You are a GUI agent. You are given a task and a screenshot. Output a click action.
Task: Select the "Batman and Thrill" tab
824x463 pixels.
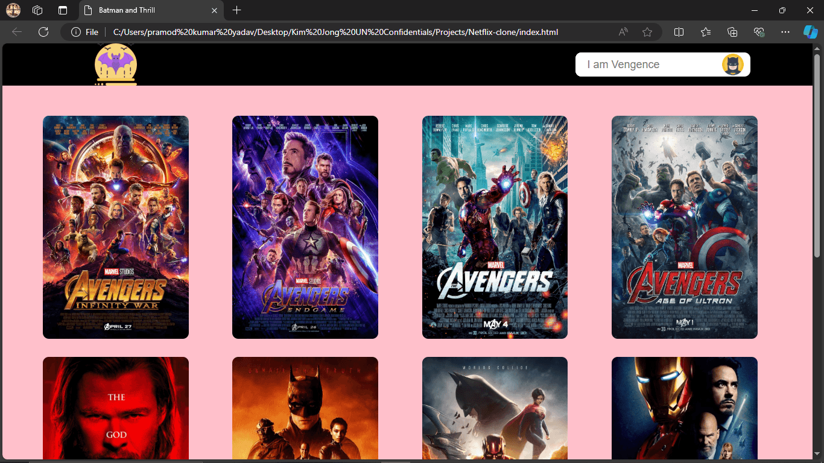pyautogui.click(x=151, y=10)
